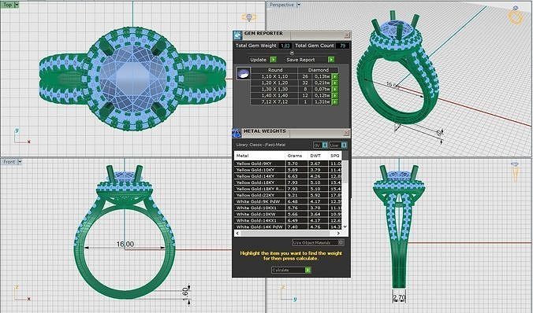Click the Library: Classic-(Fast)-Metal label
The width and height of the screenshot is (533, 313).
(261, 145)
